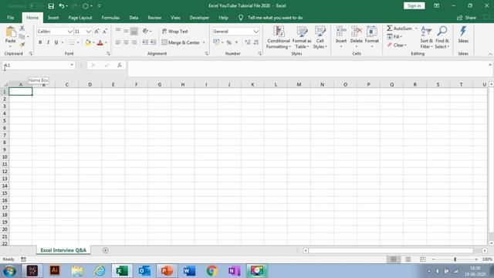494x278 pixels.
Task: Open Ribbon Display Options icon
Action: [x=436, y=6]
